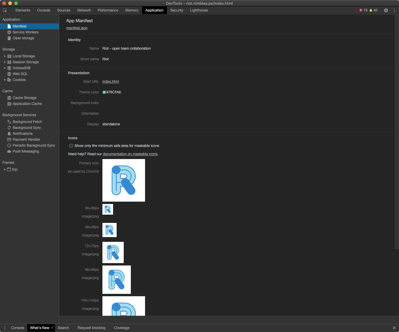The width and height of the screenshot is (399, 332).
Task: Click the IndexedDB database icon
Action: pos(9,68)
